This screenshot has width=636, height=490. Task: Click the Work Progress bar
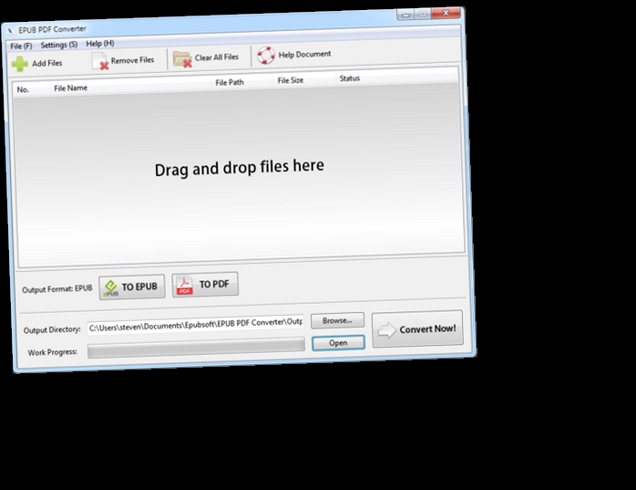click(x=196, y=348)
